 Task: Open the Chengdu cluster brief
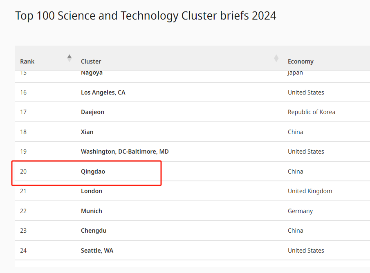coord(94,231)
